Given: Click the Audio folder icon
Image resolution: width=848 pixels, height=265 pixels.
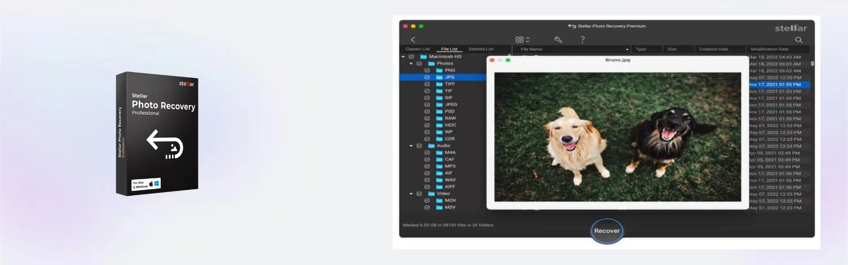Looking at the screenshot, I should (x=432, y=146).
